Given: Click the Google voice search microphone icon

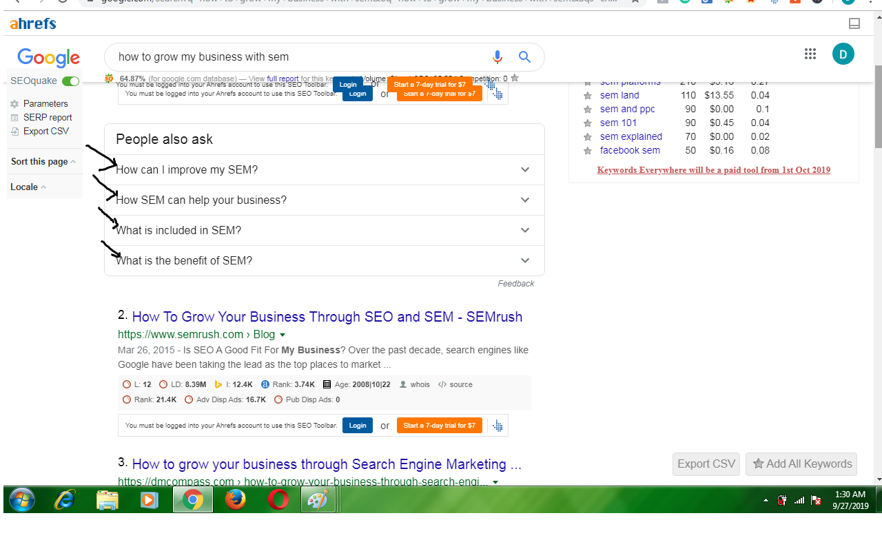Looking at the screenshot, I should click(x=497, y=57).
